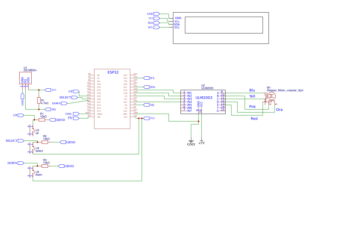Viewport: 349px width, 247px height.
Task: Click the wire junction dot near ULM2003 GND
Action: (199, 121)
